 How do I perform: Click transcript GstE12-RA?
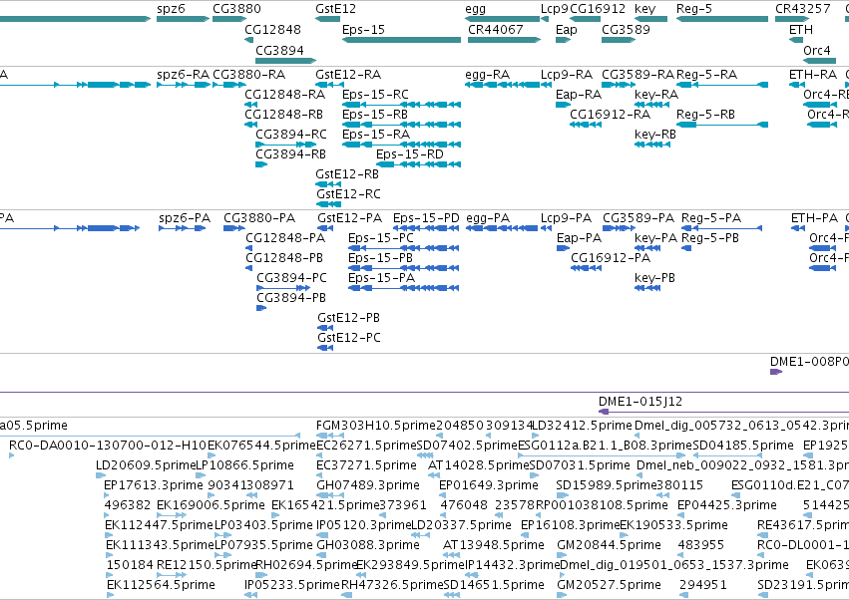pos(329,85)
